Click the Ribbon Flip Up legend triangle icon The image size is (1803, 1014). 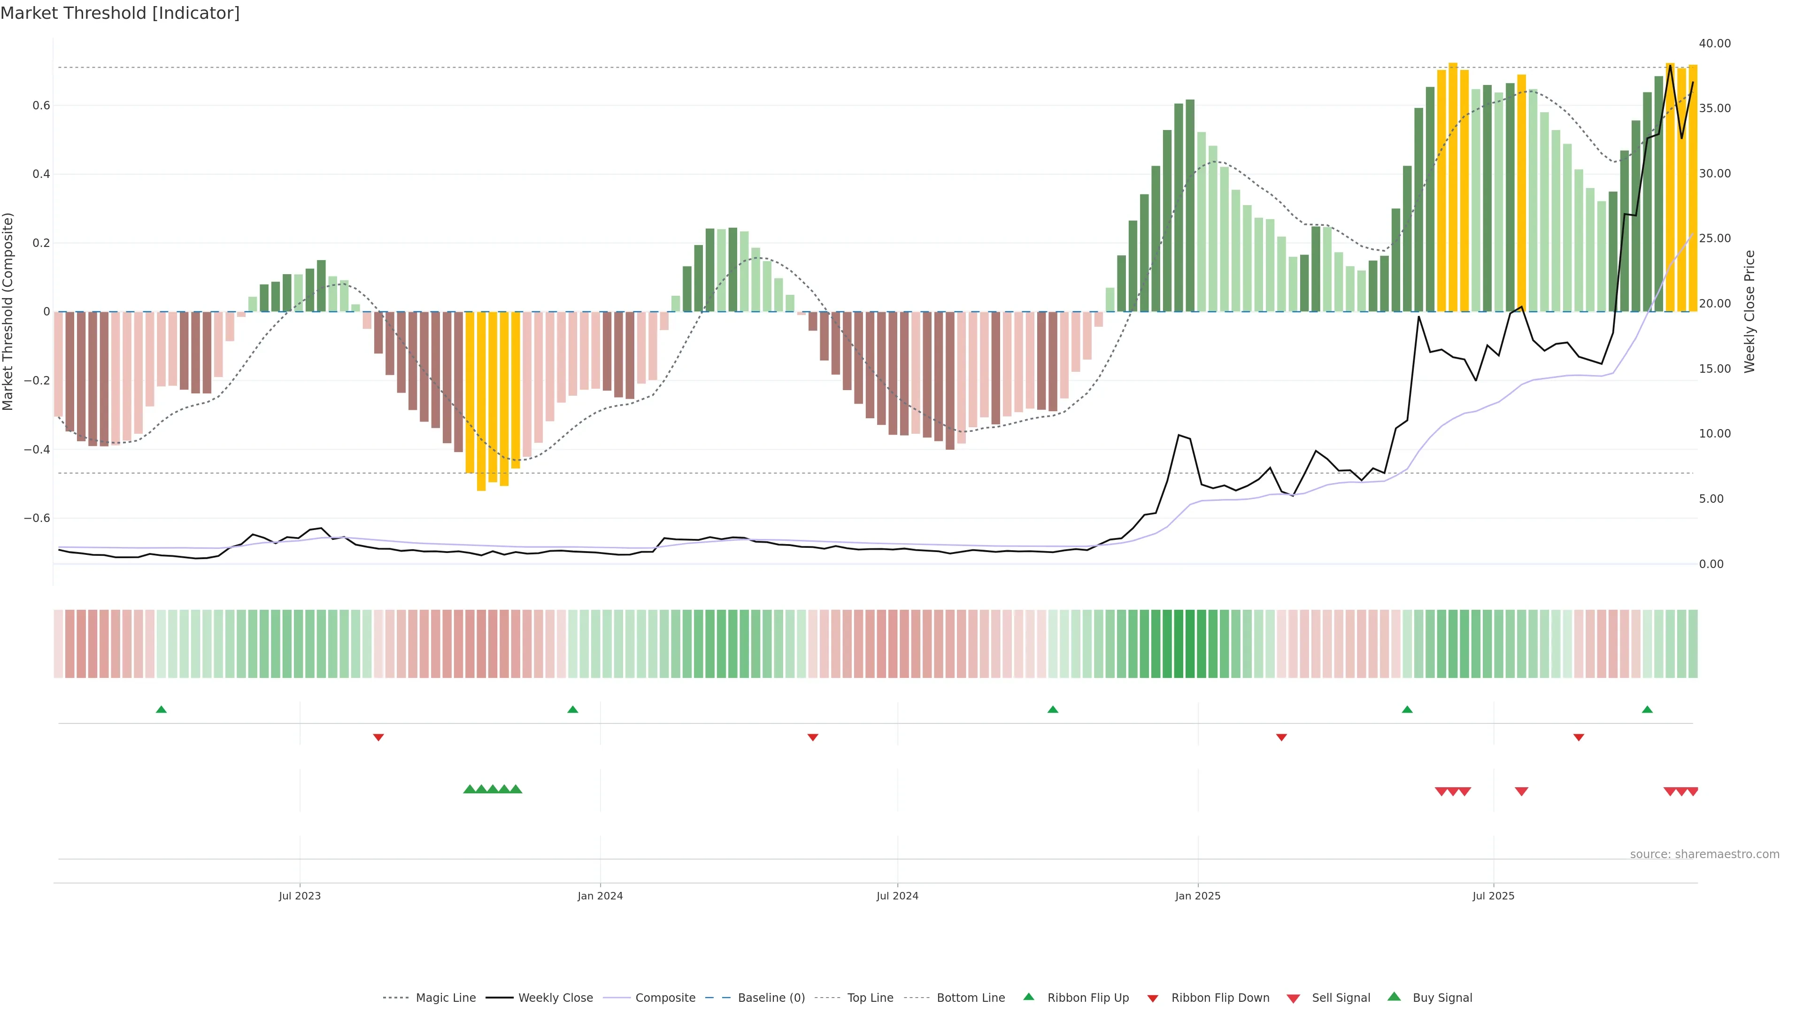[x=1028, y=997]
